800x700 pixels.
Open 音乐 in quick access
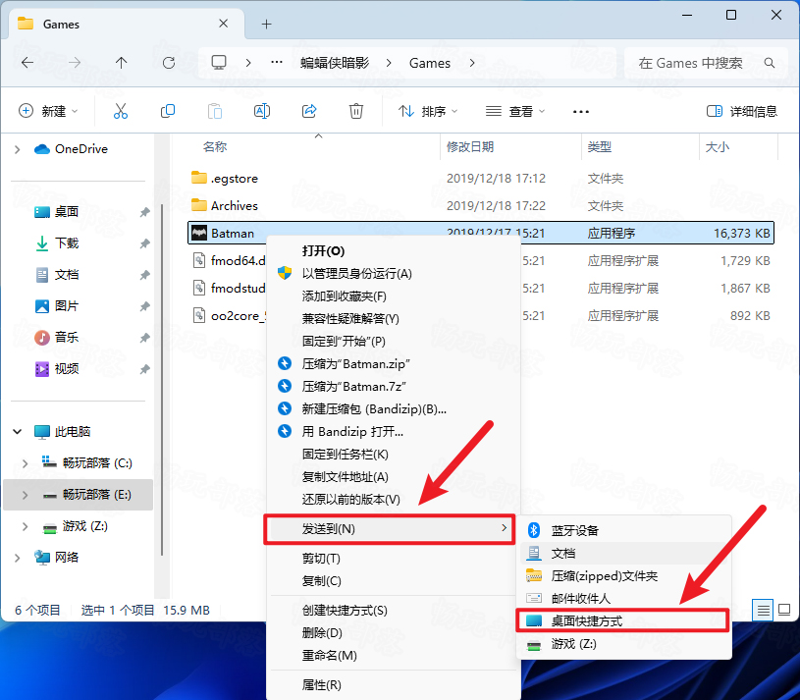tap(67, 338)
